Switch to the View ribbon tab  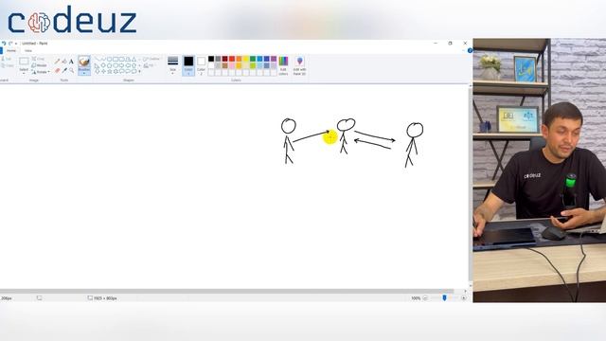coord(28,50)
